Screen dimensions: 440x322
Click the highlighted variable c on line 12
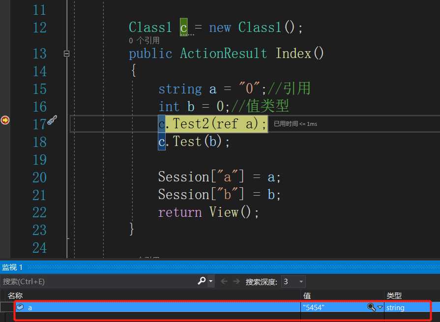click(x=183, y=27)
